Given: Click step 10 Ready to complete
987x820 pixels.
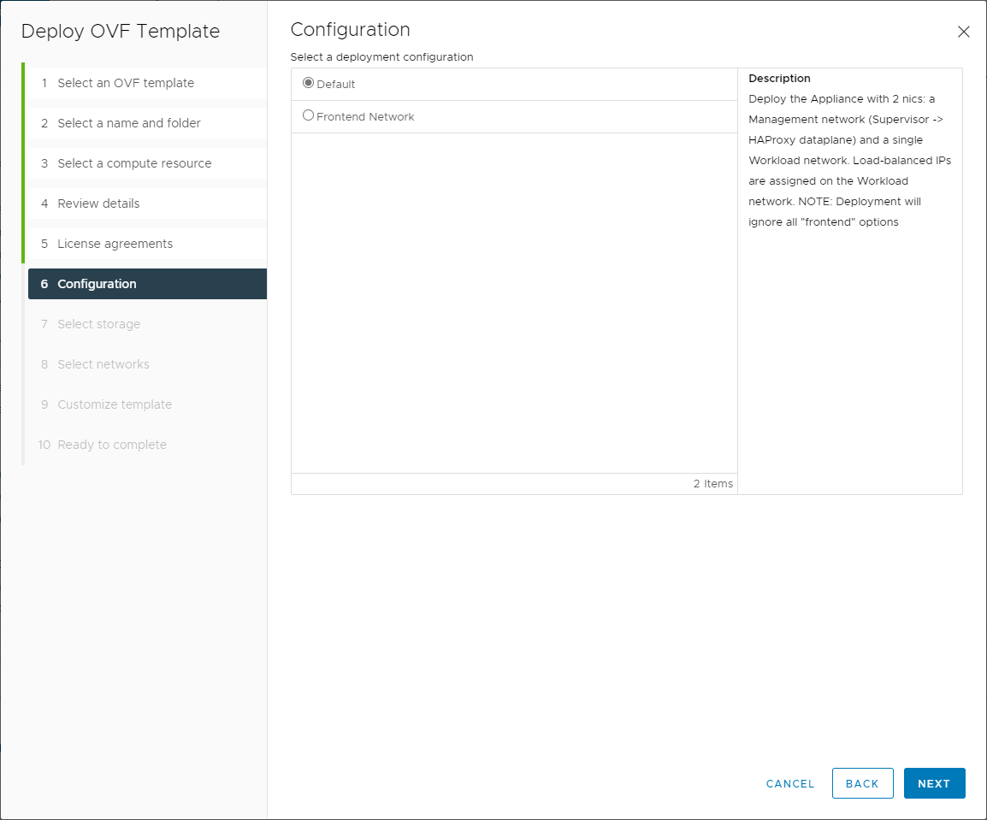Looking at the screenshot, I should pos(112,445).
